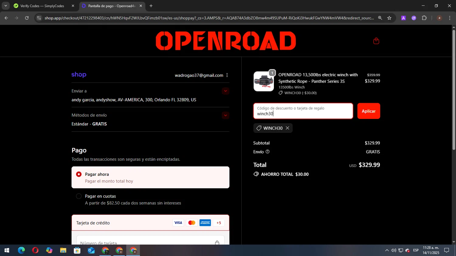Select Pagar ahora payment option

[x=150, y=177]
